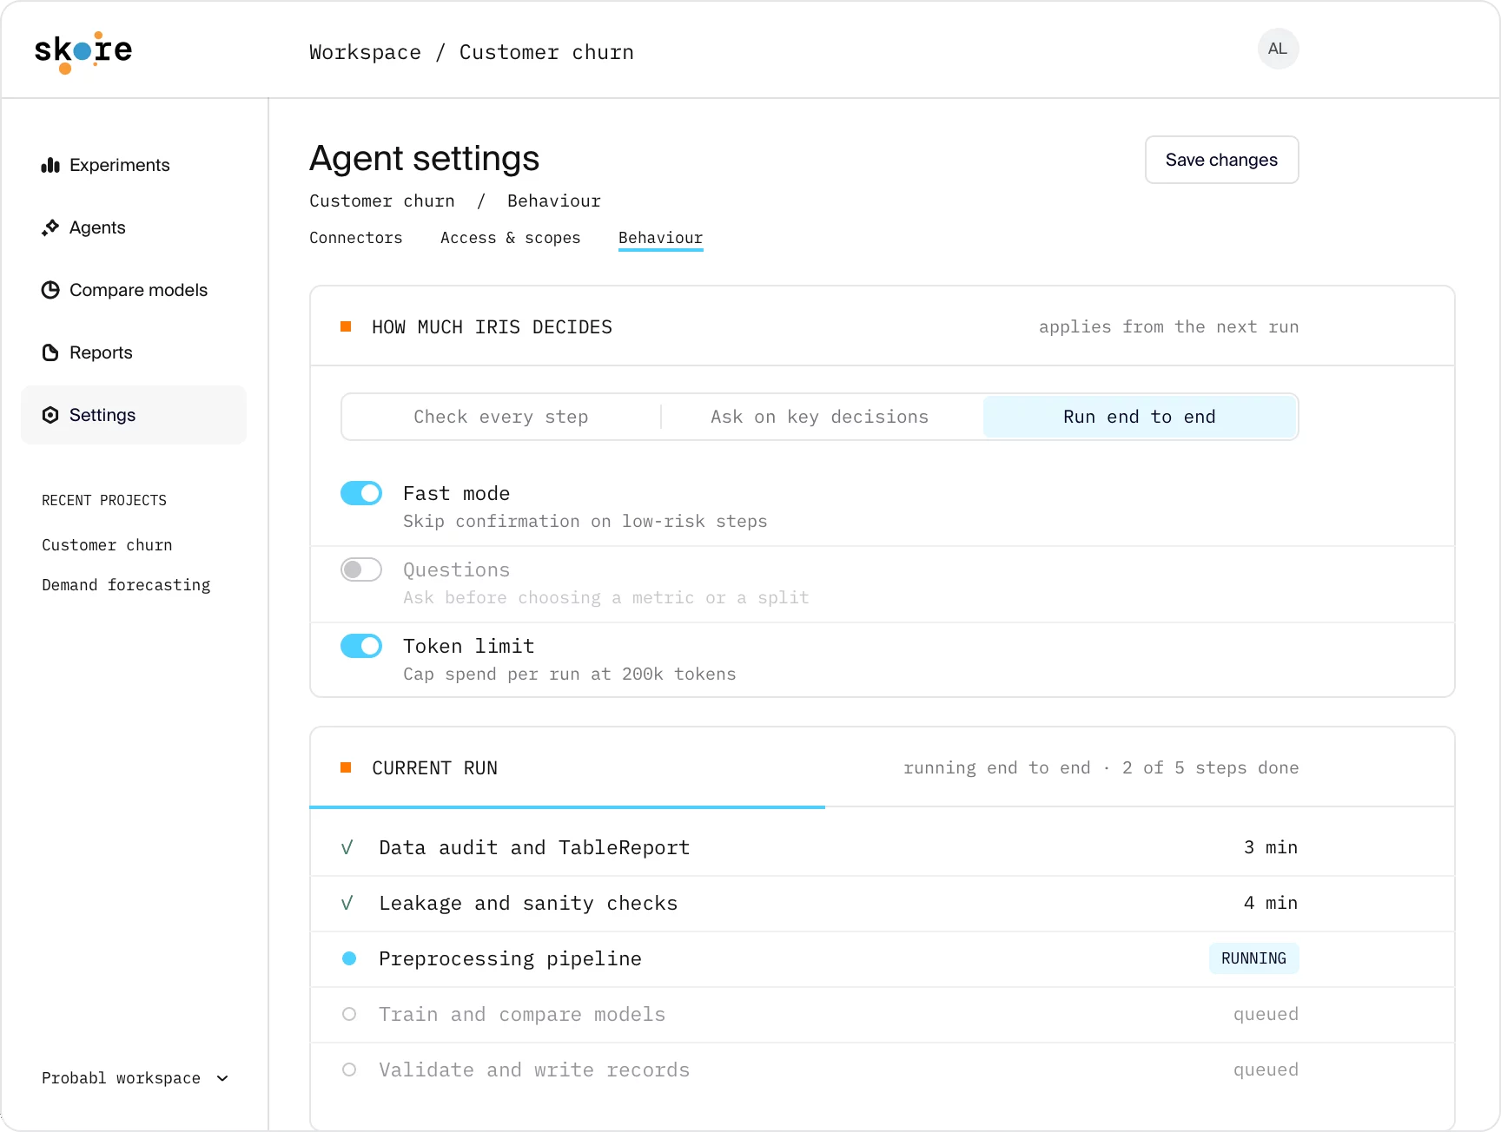Open the Access & scopes tab
The image size is (1501, 1132).
tap(511, 238)
